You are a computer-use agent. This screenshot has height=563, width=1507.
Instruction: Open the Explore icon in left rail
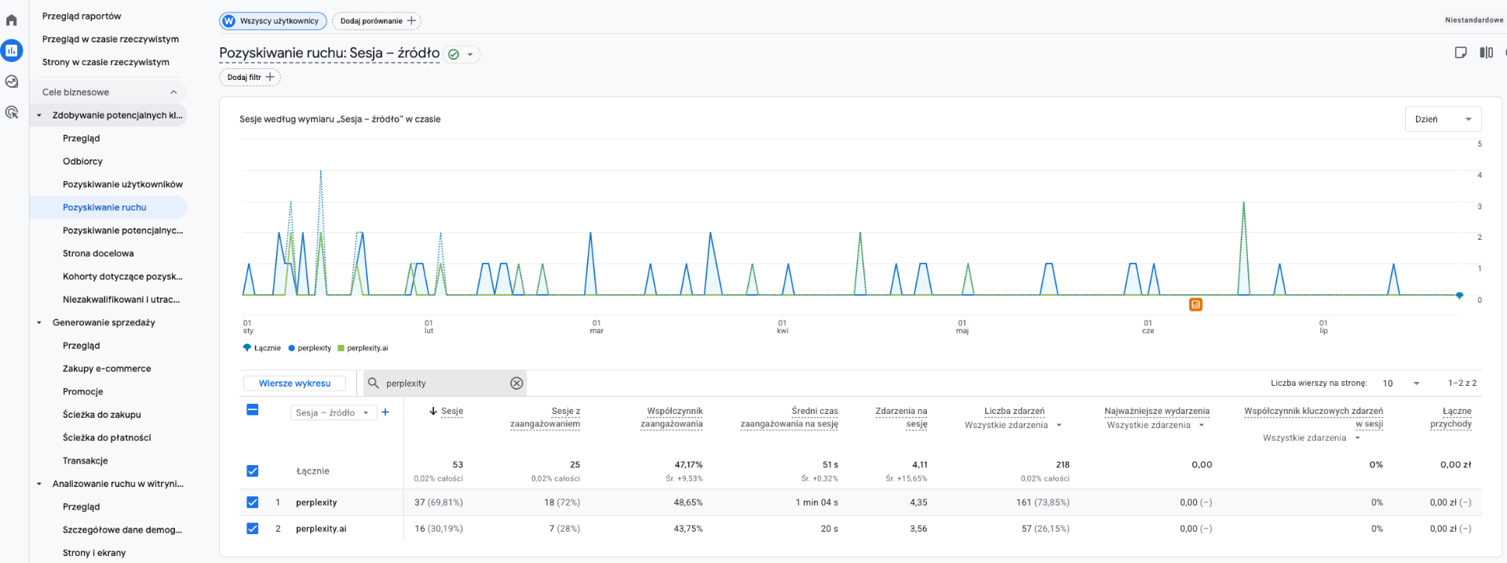(x=11, y=82)
